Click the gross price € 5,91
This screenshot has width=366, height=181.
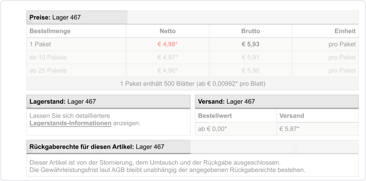coord(251,57)
